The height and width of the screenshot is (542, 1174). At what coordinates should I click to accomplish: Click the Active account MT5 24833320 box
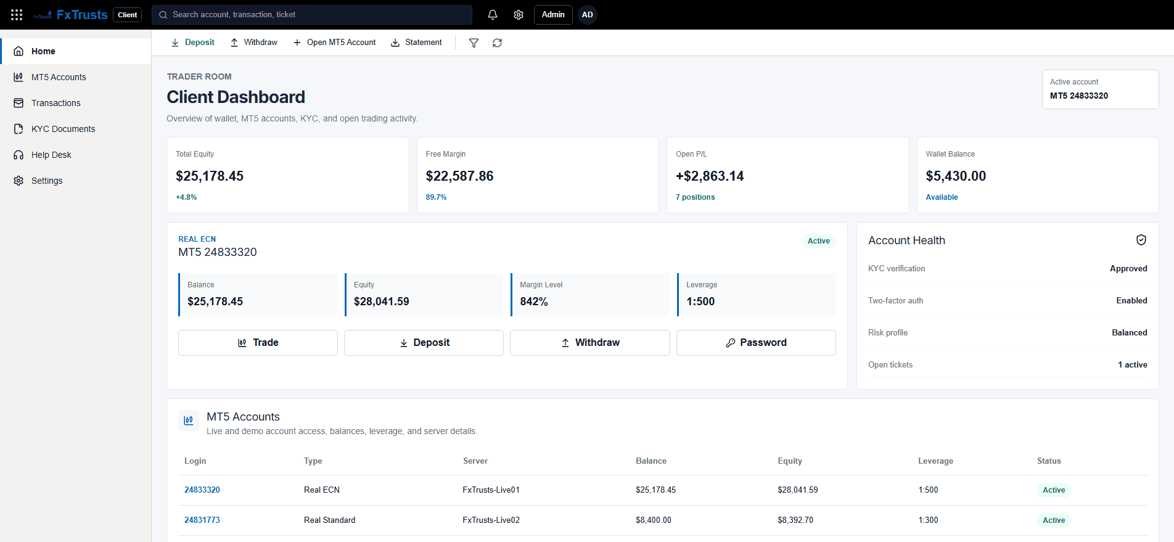(1101, 89)
